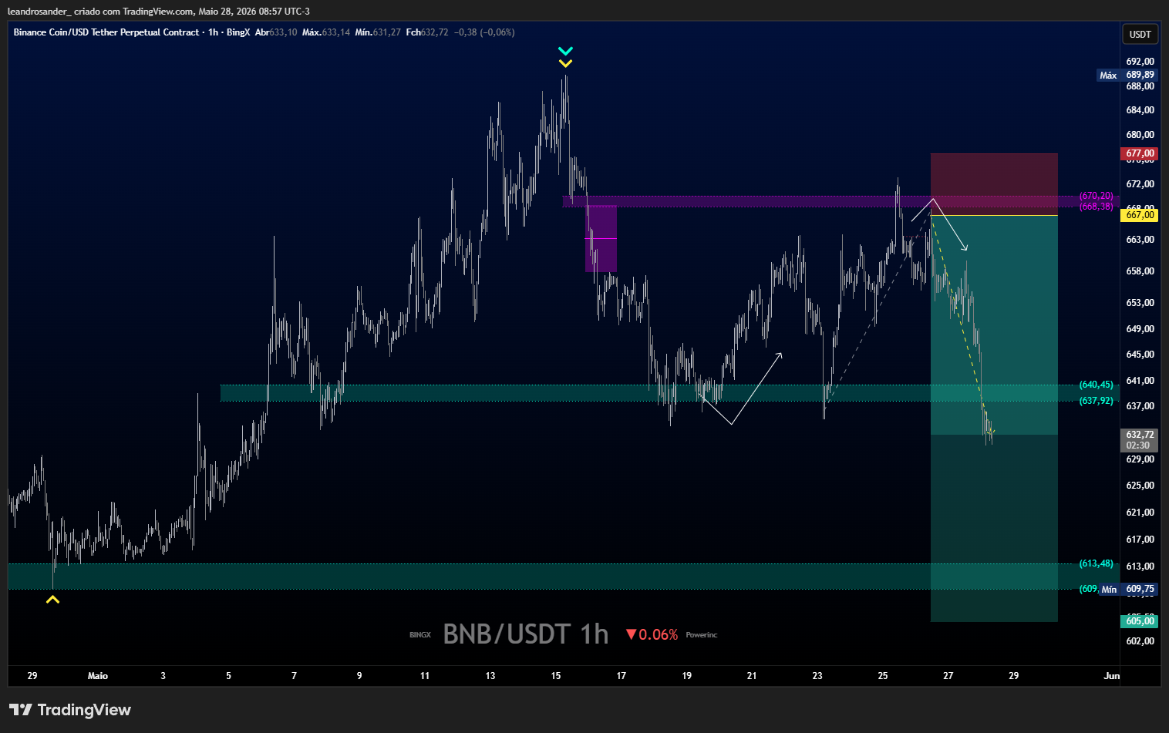1169x733 pixels.
Task: Click the Maio label on the time axis
Action: pyautogui.click(x=98, y=676)
